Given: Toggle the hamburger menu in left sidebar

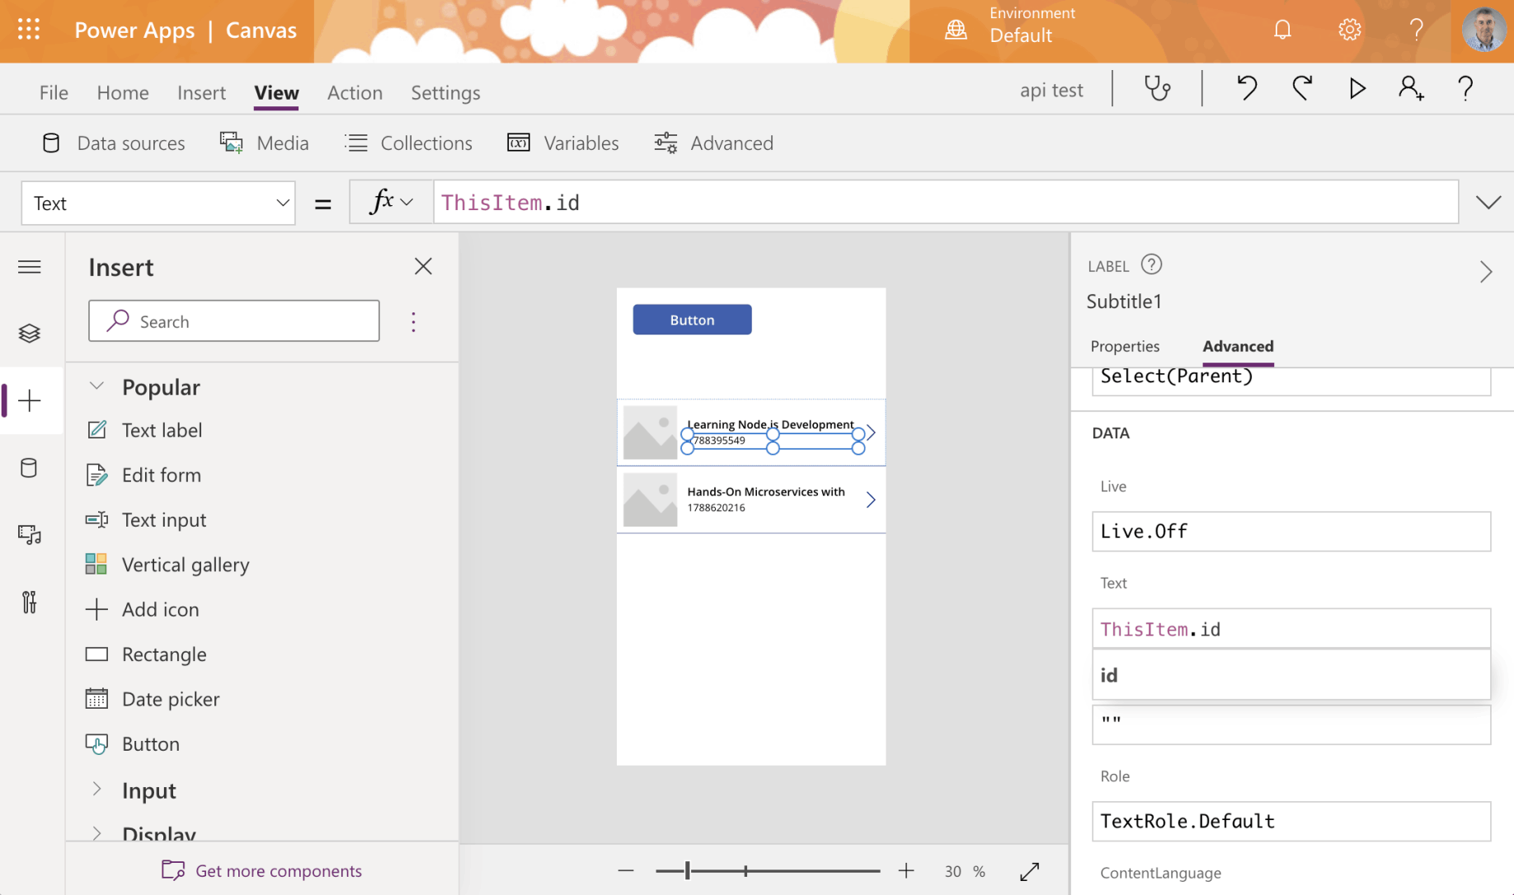Looking at the screenshot, I should (x=30, y=267).
